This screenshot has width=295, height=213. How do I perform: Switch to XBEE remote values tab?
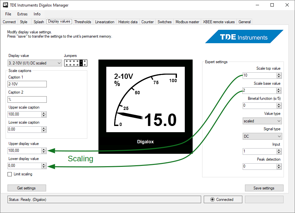pyautogui.click(x=219, y=22)
